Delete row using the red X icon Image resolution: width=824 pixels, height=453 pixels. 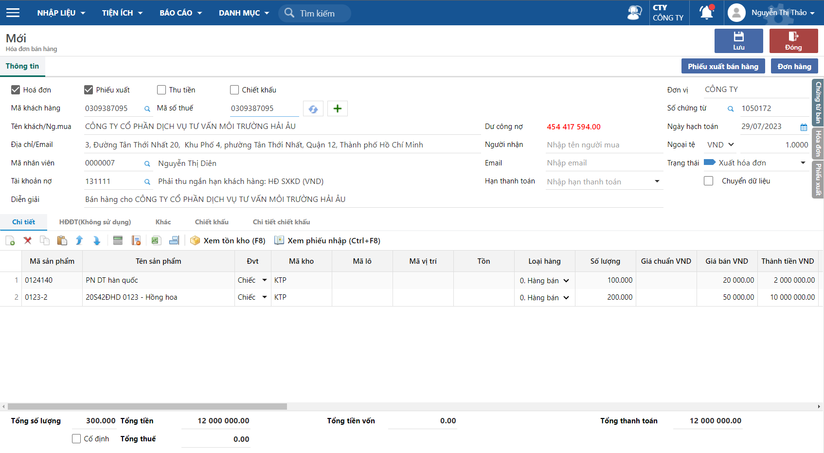click(27, 240)
